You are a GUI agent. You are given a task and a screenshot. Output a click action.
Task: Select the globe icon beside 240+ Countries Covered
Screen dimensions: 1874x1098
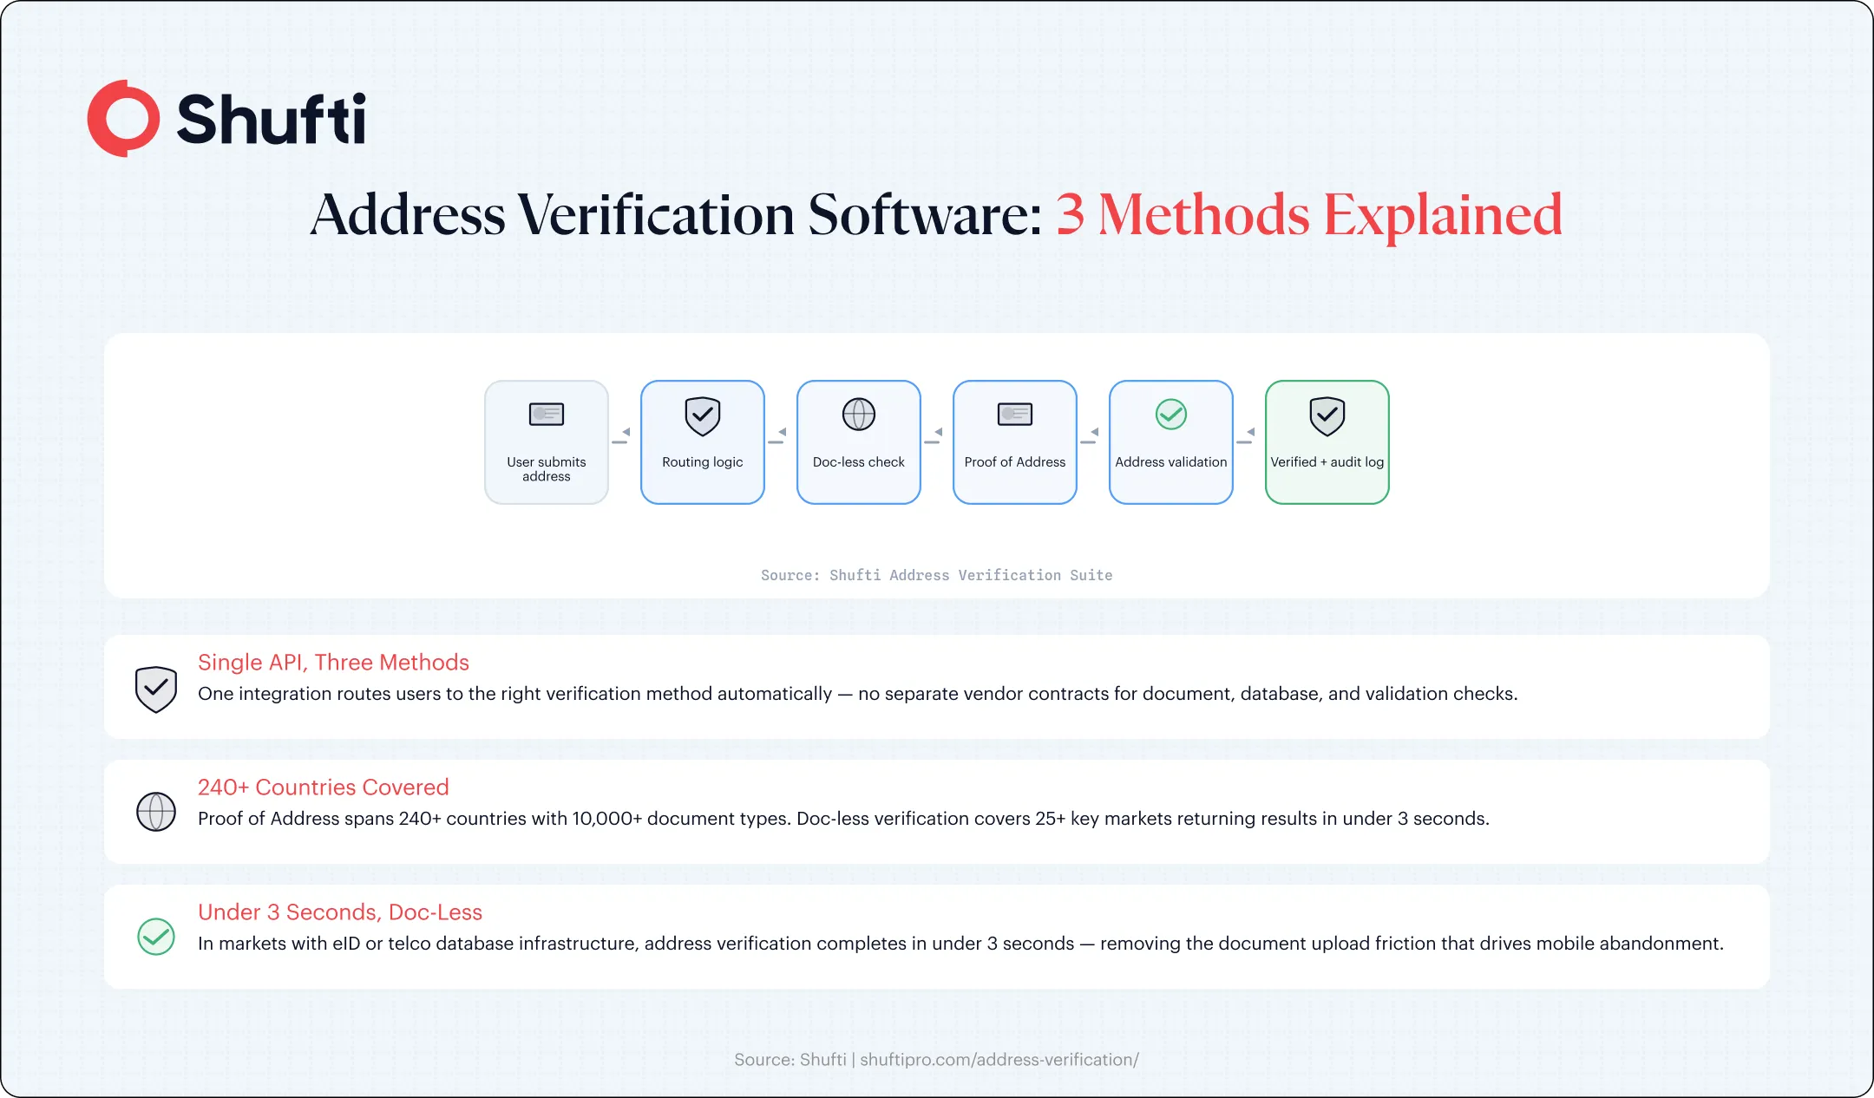coord(156,812)
